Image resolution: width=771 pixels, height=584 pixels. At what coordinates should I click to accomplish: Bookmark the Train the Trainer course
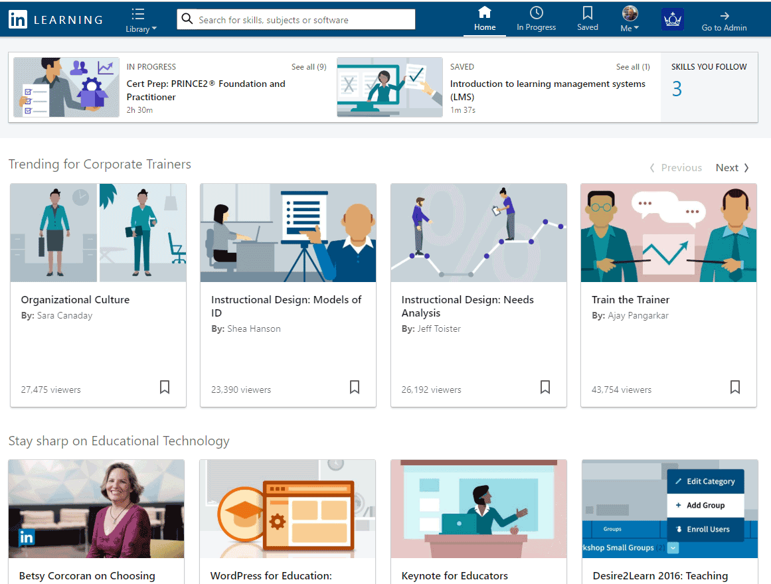pyautogui.click(x=735, y=387)
